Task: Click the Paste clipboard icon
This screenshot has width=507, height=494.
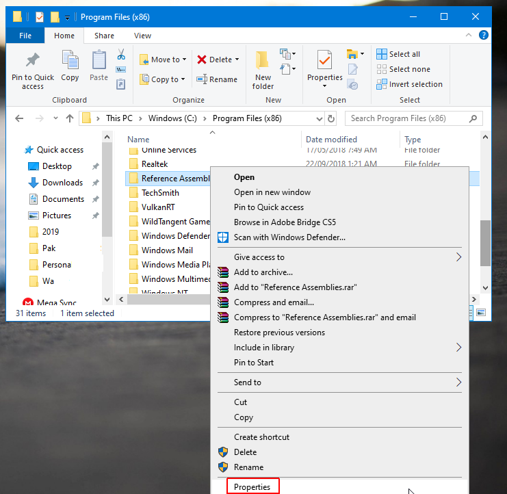Action: (x=99, y=62)
